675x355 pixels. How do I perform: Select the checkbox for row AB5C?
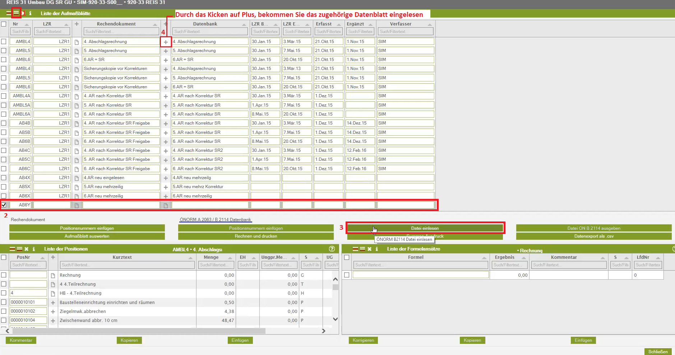[x=4, y=159]
